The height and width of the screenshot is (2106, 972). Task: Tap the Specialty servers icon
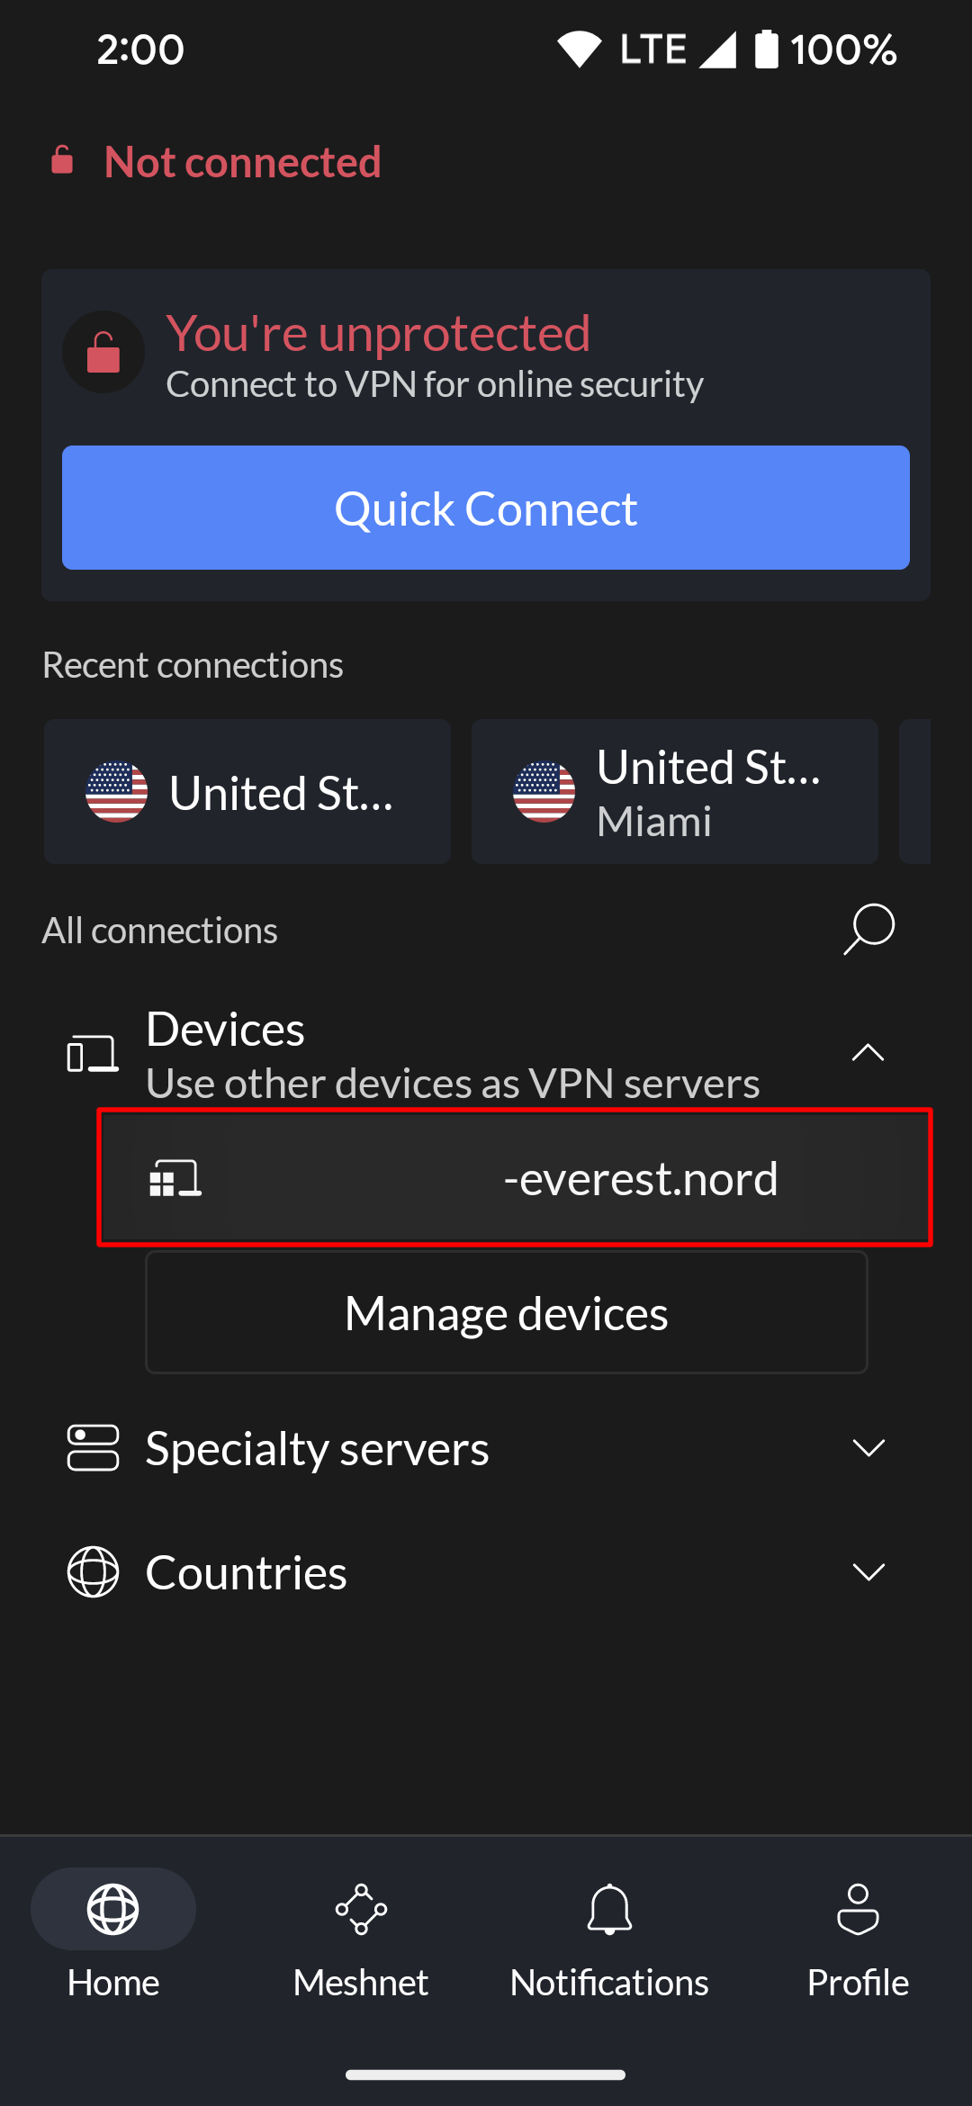[93, 1447]
